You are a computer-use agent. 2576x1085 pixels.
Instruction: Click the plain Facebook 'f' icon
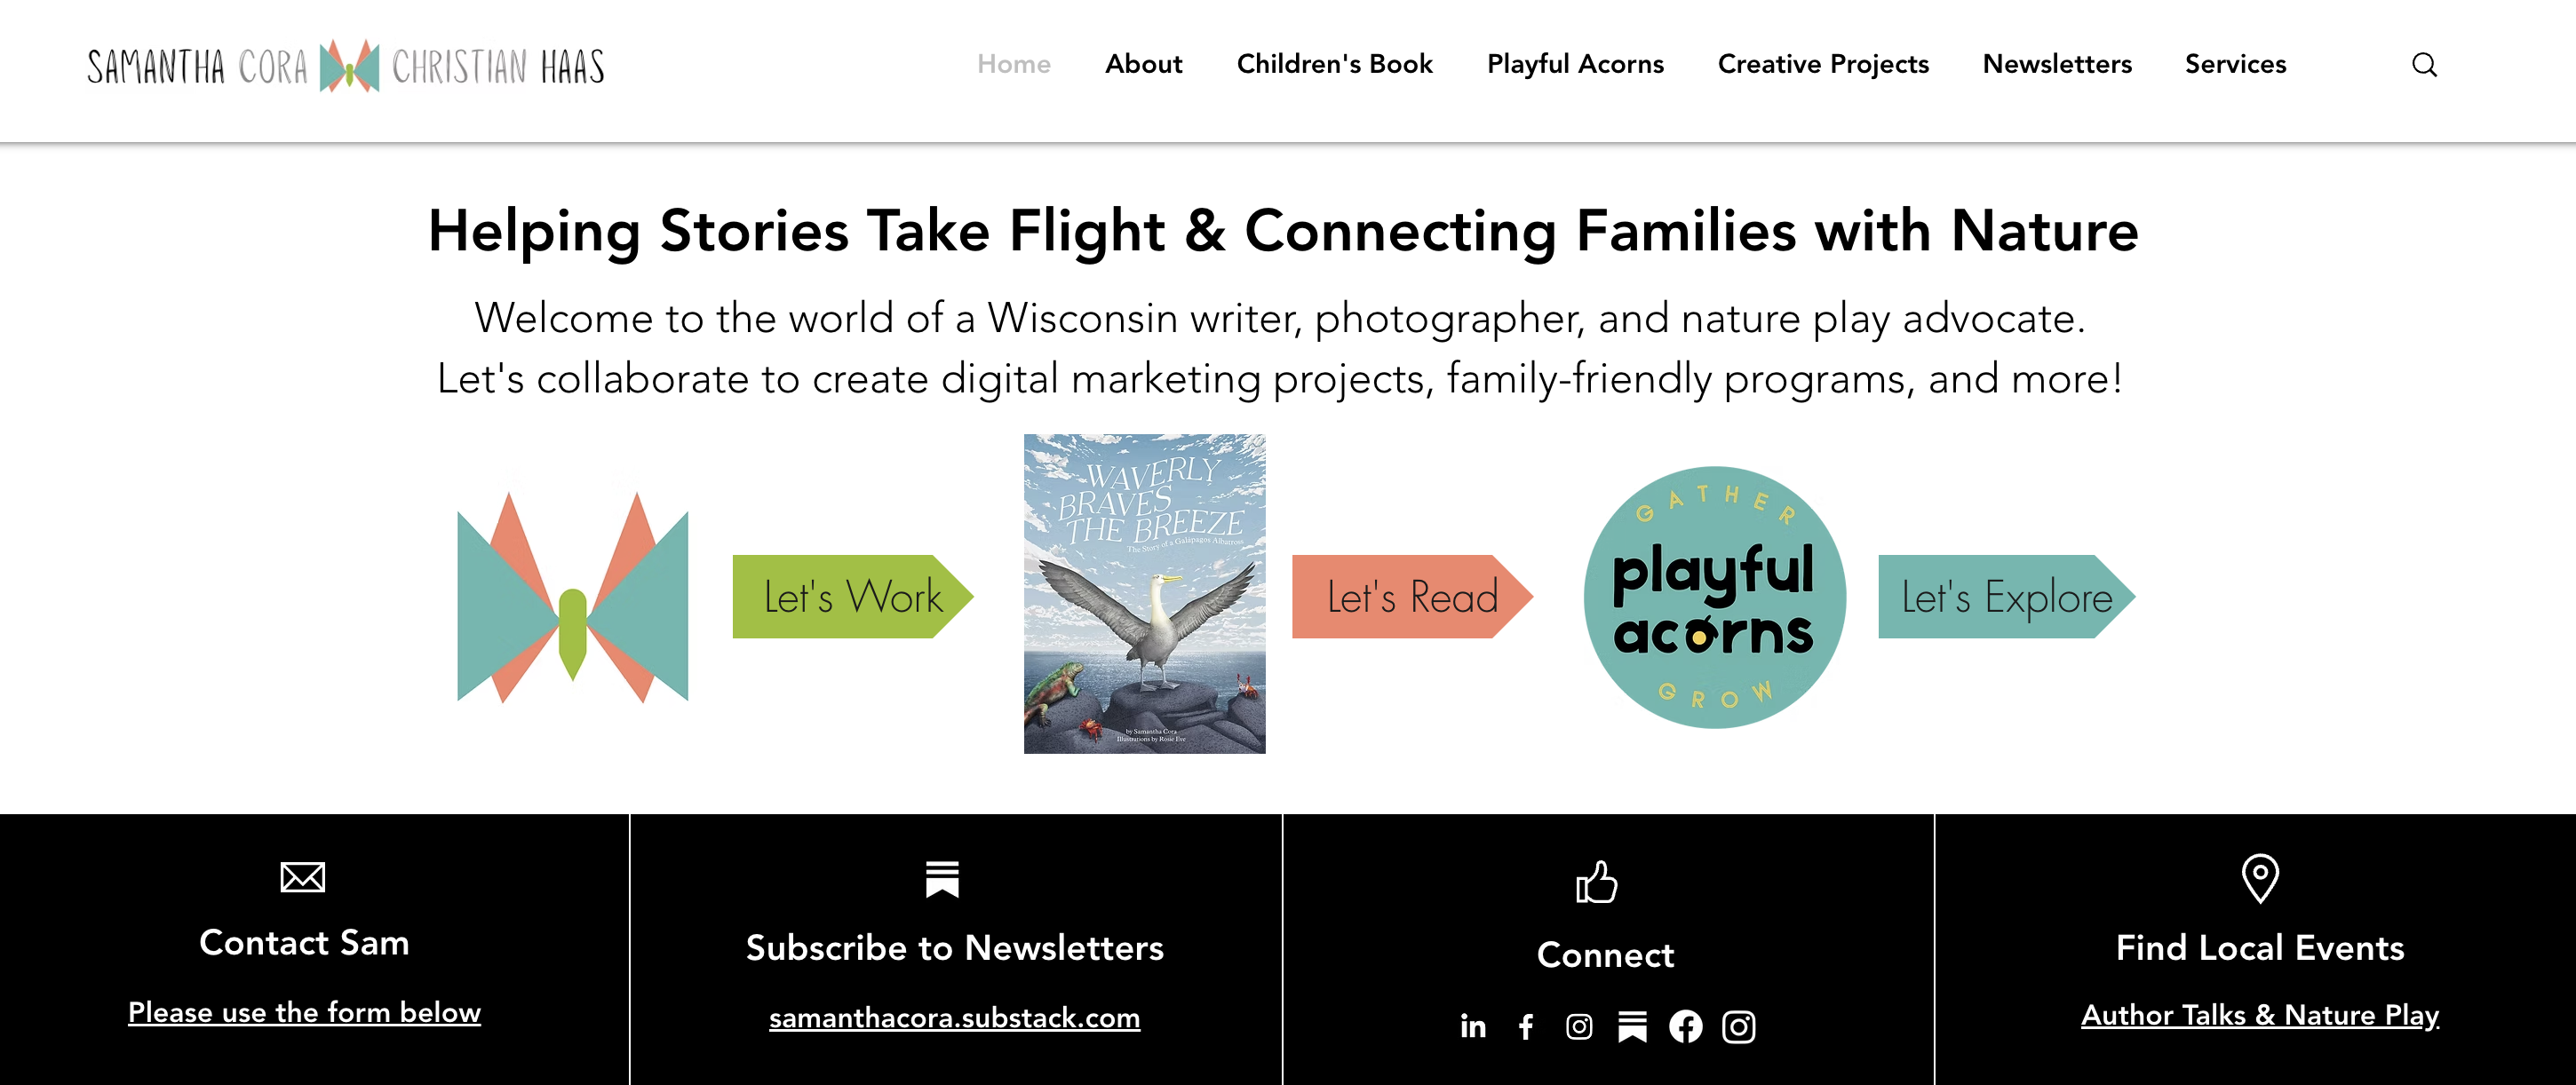[x=1526, y=1026]
